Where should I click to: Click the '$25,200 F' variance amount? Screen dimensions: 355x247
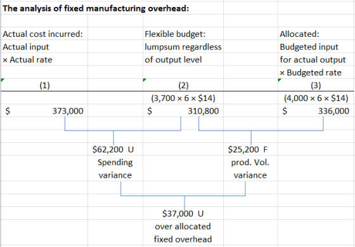(247, 149)
